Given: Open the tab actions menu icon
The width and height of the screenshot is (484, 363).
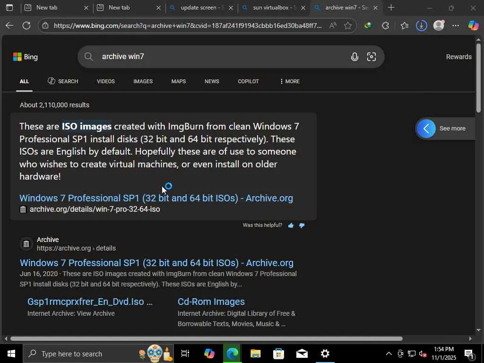Looking at the screenshot, I should pos(9,8).
